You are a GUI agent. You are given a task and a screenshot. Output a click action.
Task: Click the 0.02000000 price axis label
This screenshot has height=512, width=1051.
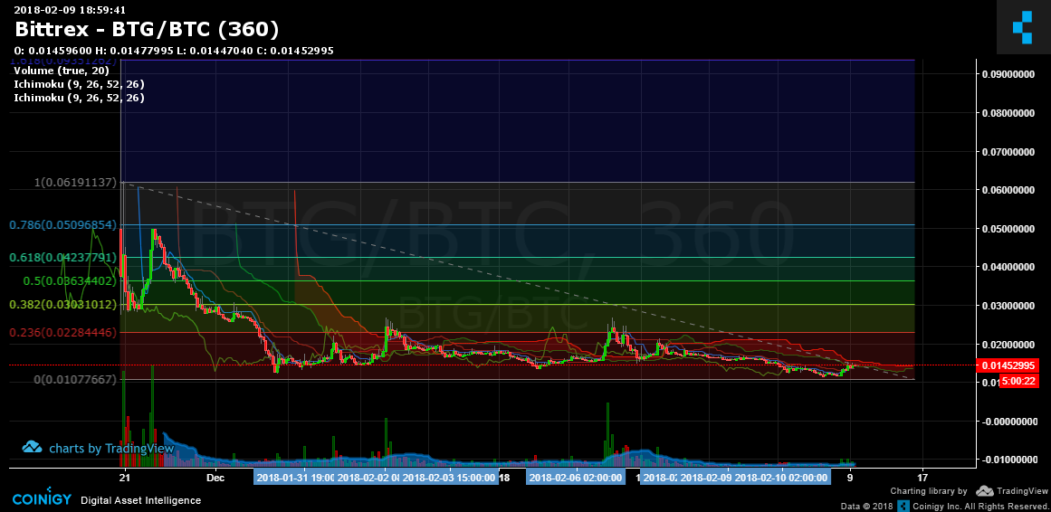[1008, 345]
